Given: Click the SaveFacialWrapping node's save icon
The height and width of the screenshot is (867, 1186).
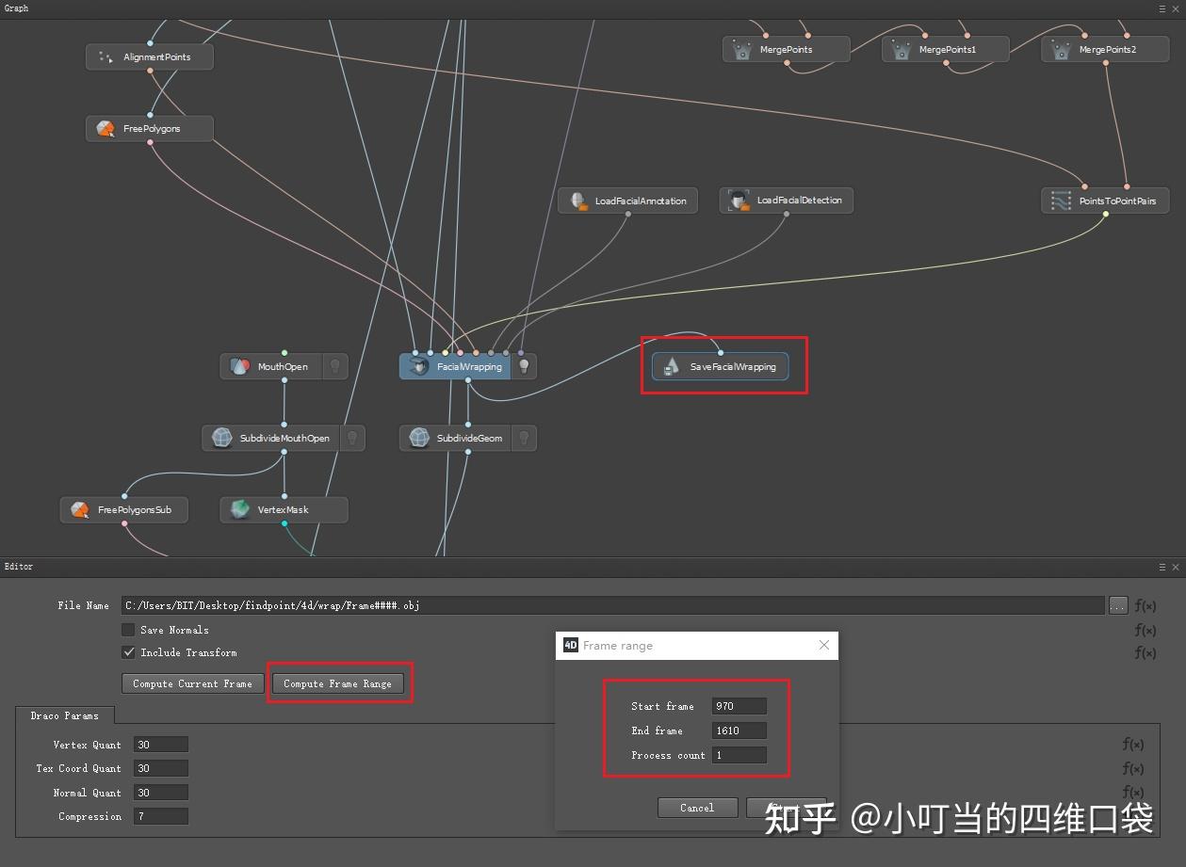Looking at the screenshot, I should coord(673,366).
